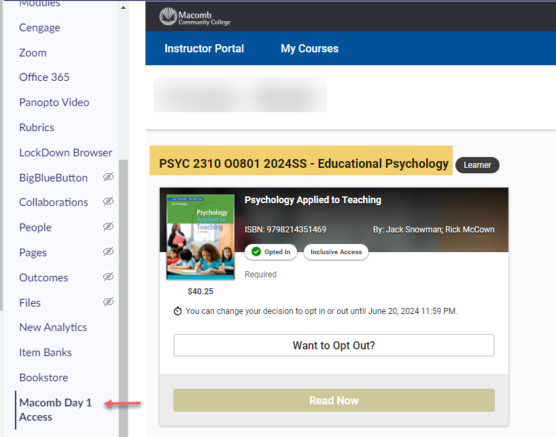Go to People page

(35, 228)
